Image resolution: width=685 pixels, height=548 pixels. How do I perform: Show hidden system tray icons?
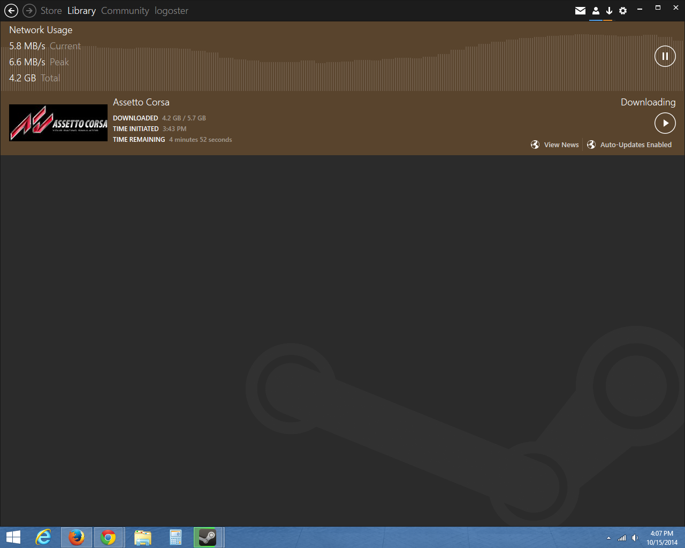pos(608,538)
